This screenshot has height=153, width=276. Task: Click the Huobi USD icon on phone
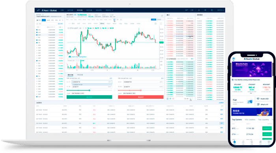coord(258,99)
